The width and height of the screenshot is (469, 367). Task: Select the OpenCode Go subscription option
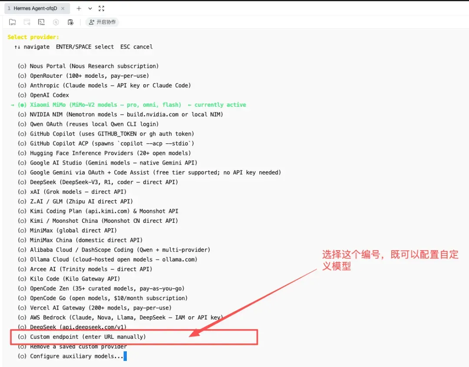(102, 298)
